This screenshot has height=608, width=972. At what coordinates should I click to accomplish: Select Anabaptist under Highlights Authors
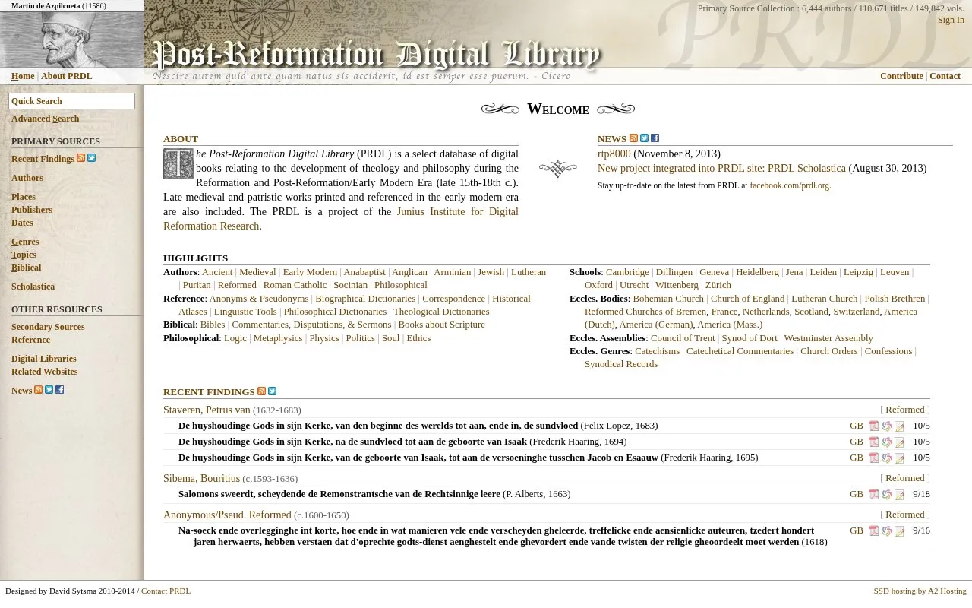pos(364,272)
